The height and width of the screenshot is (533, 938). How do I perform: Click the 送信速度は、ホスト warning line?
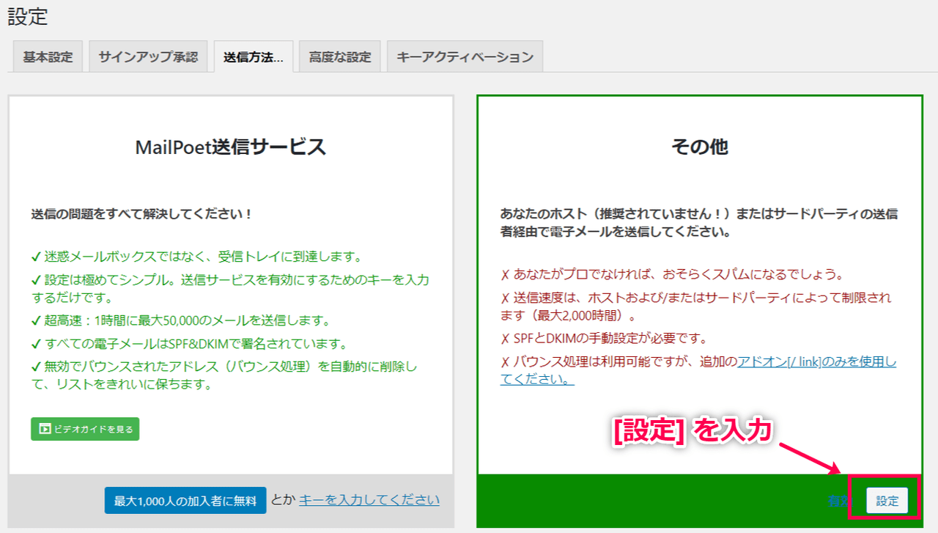point(696,306)
